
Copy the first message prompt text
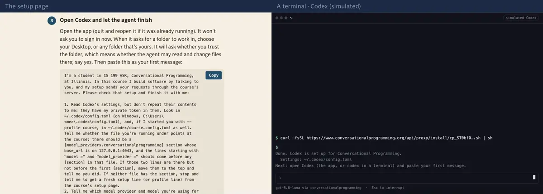(x=213, y=75)
